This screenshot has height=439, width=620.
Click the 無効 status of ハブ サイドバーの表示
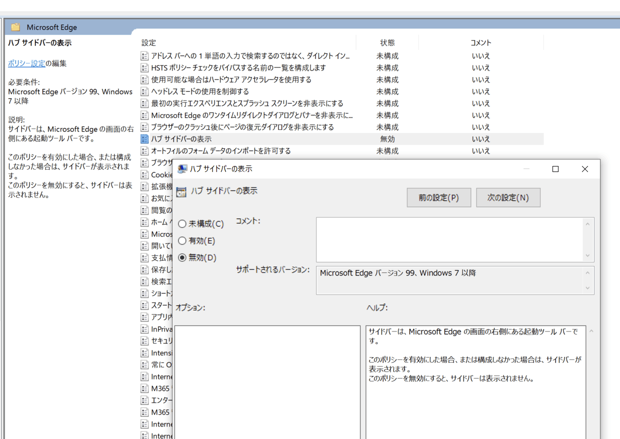[387, 139]
